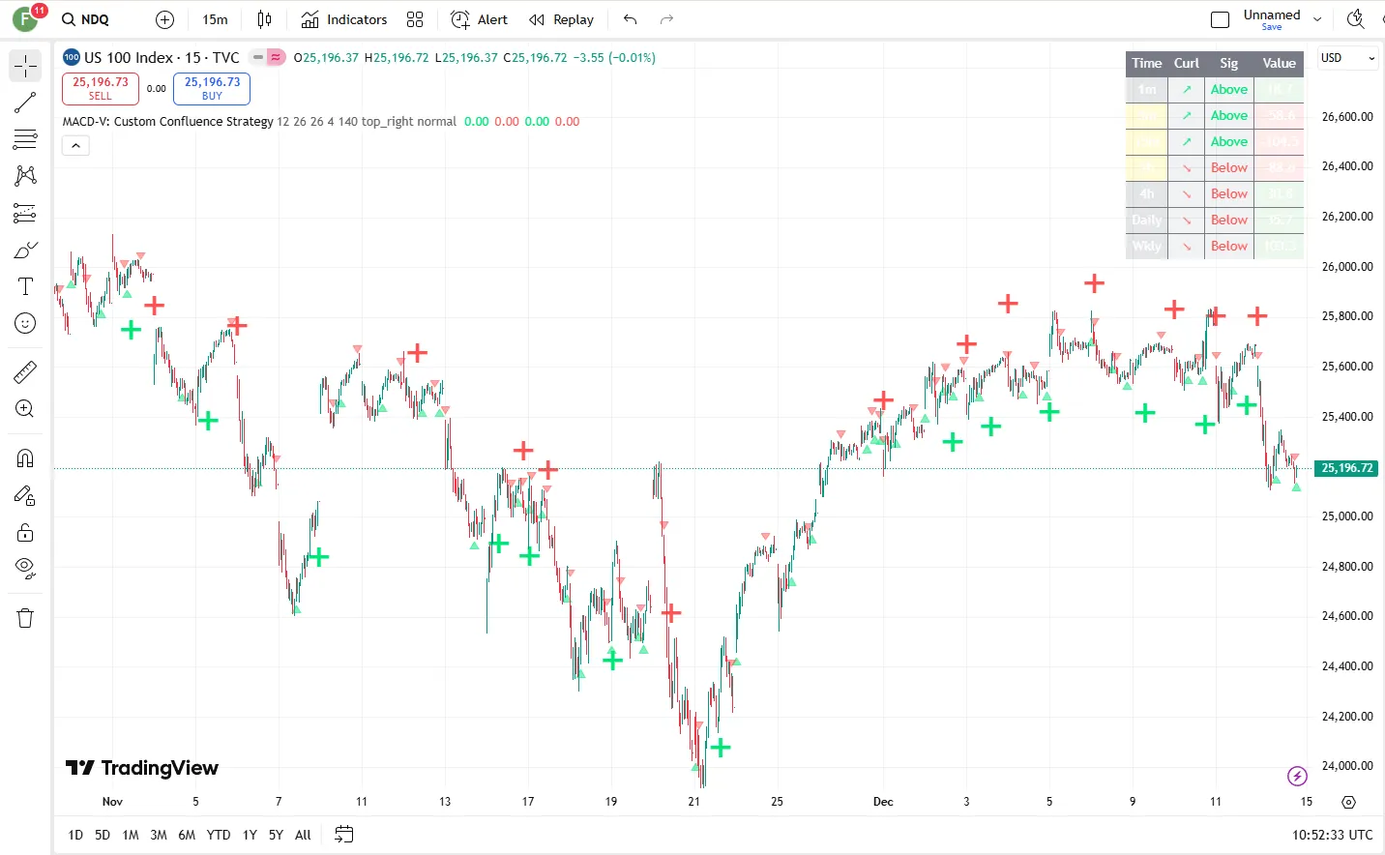
Task: Click the Dec label on time axis
Action: (x=883, y=802)
